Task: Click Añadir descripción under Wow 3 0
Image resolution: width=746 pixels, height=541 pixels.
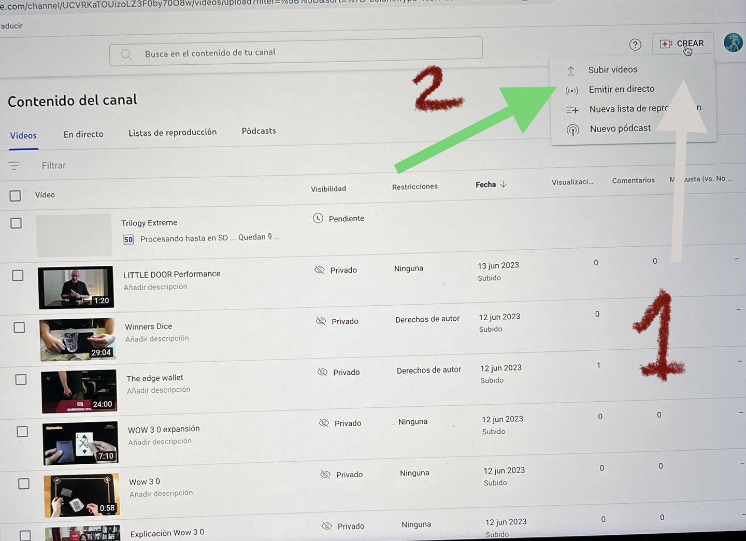Action: pyautogui.click(x=161, y=494)
